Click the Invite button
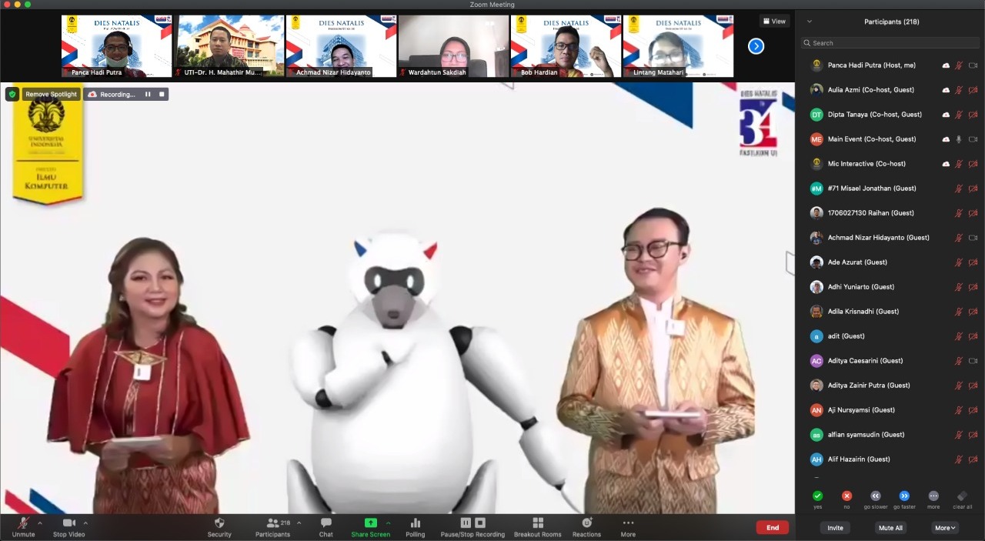The height and width of the screenshot is (541, 985). click(834, 528)
